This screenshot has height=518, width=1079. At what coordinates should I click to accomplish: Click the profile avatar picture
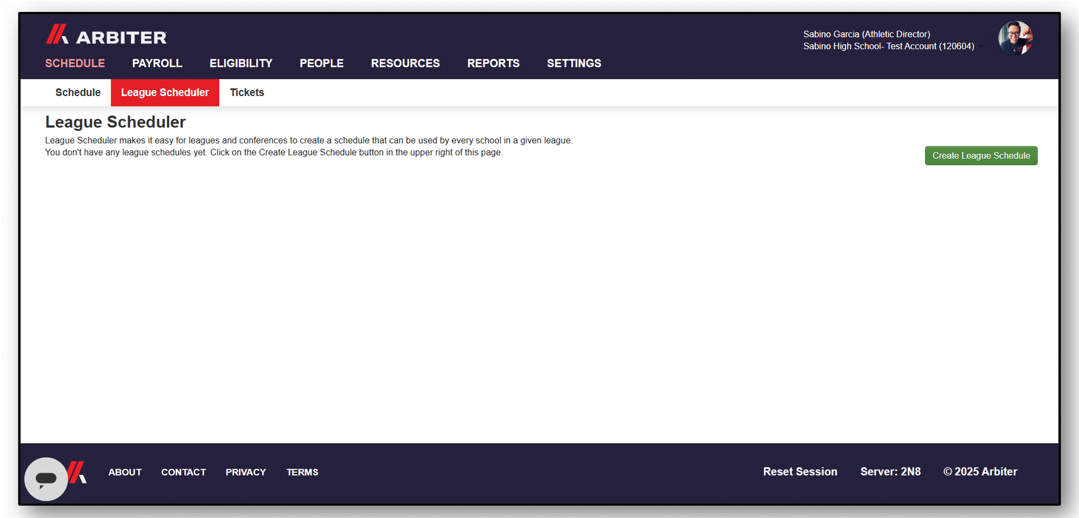pos(1015,37)
